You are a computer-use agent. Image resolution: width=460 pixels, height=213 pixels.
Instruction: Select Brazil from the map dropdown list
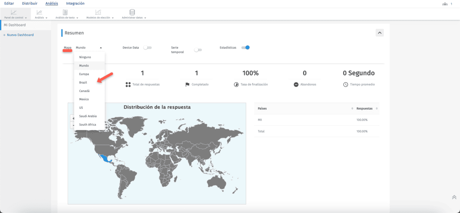click(x=83, y=83)
